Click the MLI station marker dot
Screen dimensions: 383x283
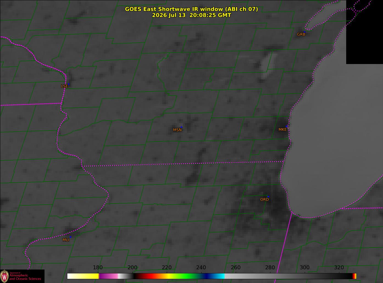click(x=70, y=237)
